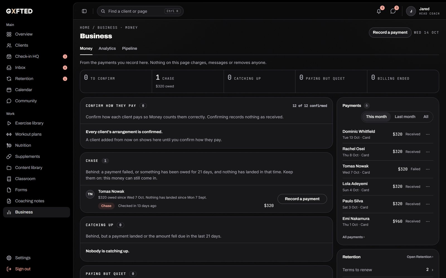This screenshot has width=446, height=278.
Task: Click the Find a client or page search
Action: [140, 11]
